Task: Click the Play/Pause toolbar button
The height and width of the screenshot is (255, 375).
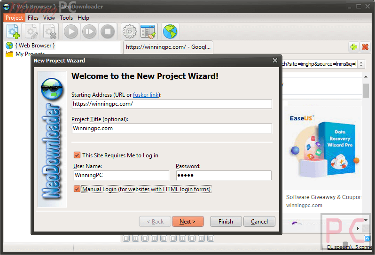Action: 89,31
